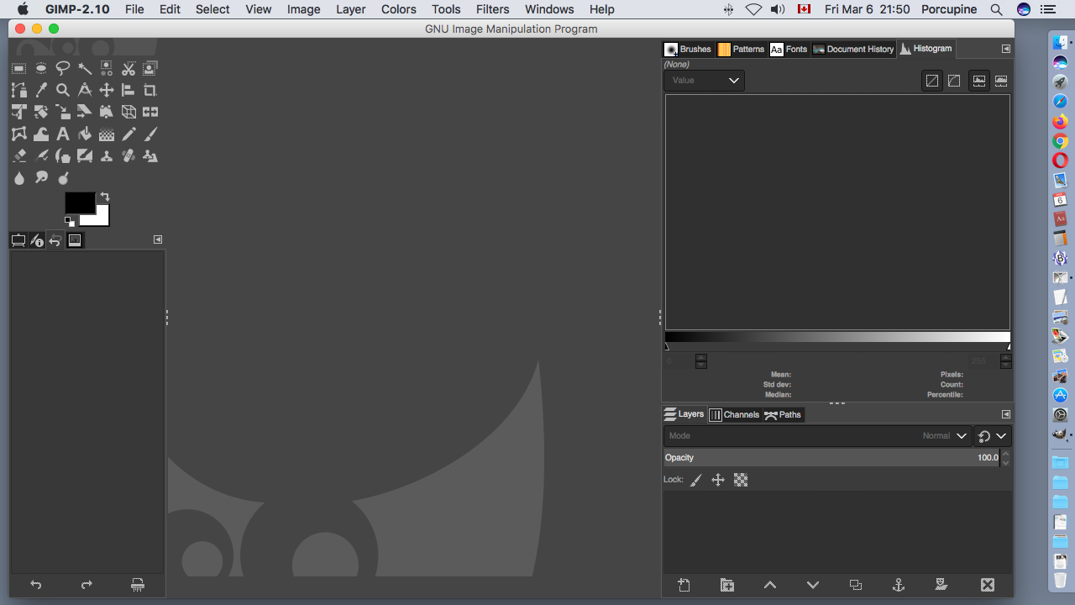Select the Paintbrush tool
The width and height of the screenshot is (1075, 605).
click(150, 134)
